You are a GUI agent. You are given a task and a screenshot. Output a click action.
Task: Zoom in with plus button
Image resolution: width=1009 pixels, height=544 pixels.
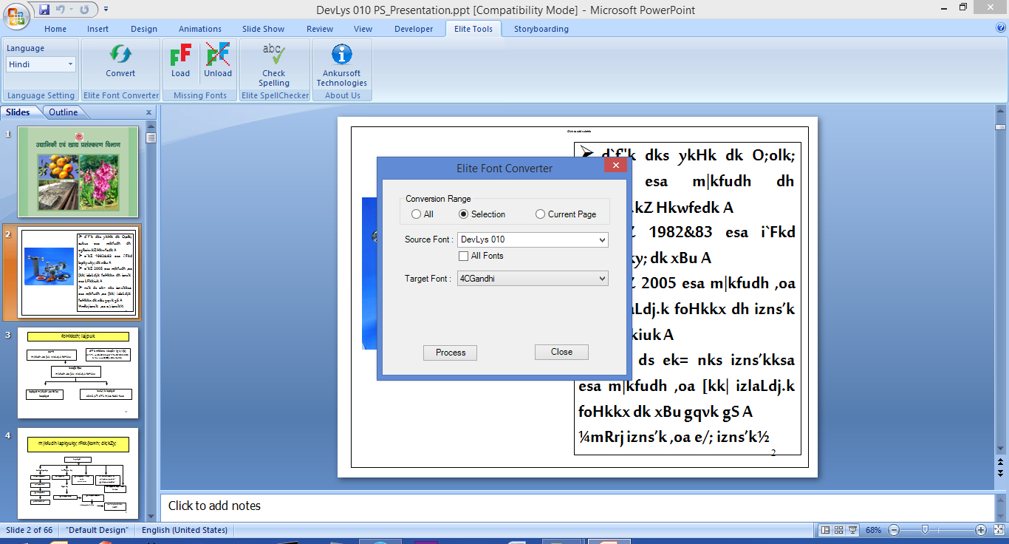[981, 530]
